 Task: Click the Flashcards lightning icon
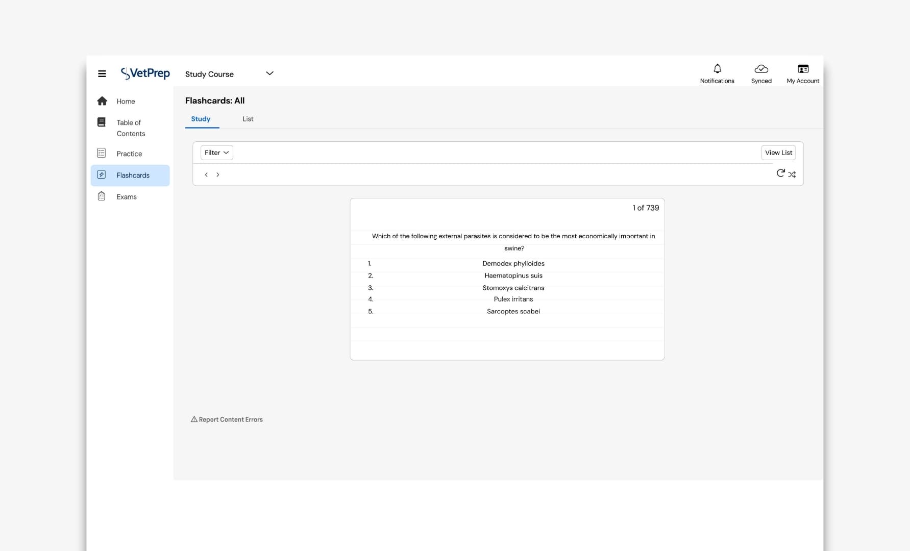coord(102,174)
